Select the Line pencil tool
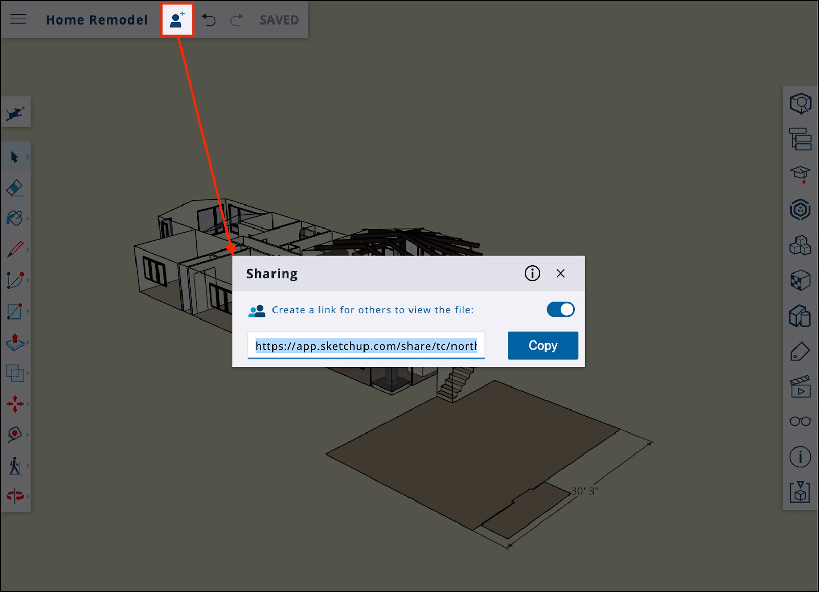Image resolution: width=819 pixels, height=592 pixels. (x=15, y=249)
